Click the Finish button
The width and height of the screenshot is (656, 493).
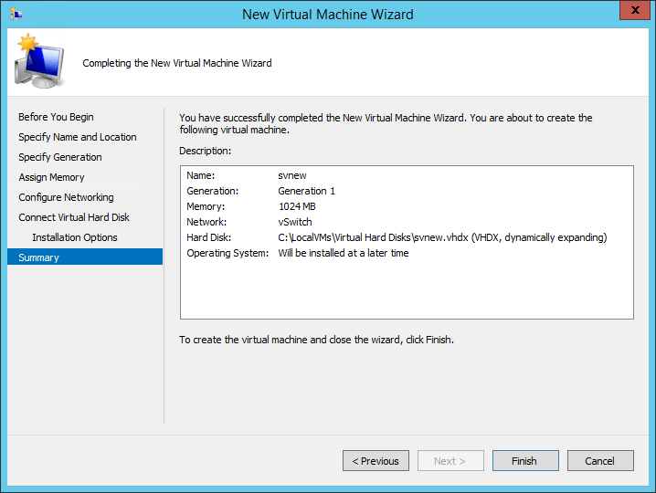tap(525, 461)
